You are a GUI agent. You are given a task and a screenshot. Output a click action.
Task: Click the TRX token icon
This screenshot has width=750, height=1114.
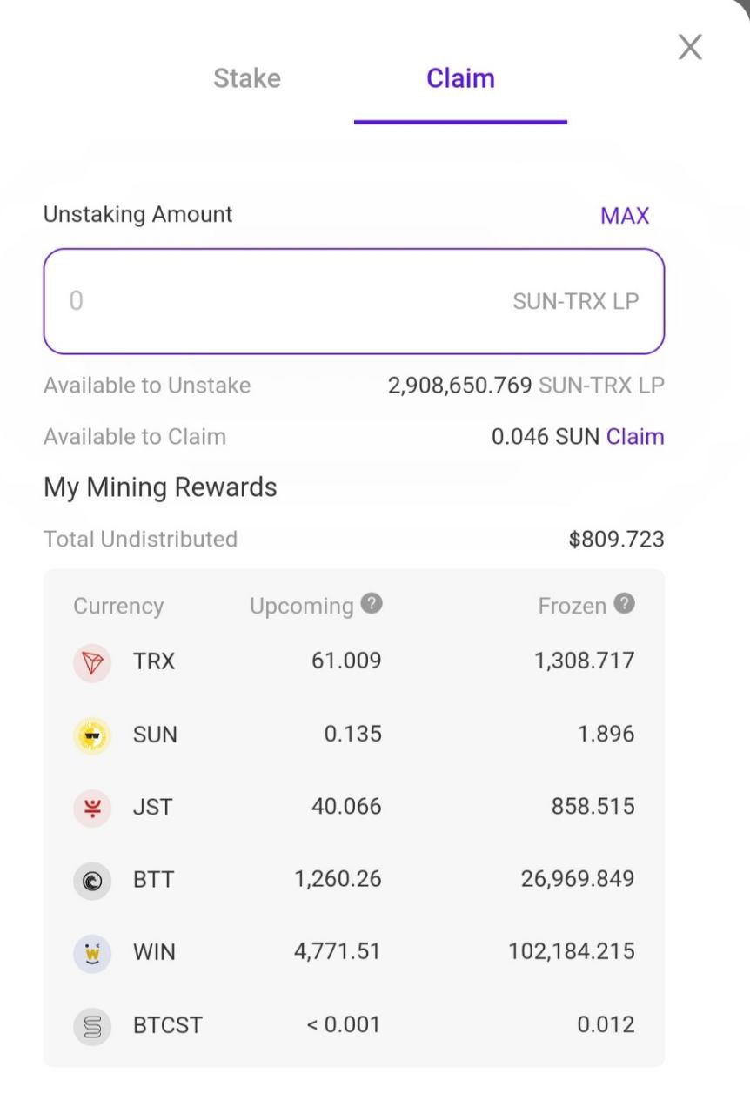(x=92, y=663)
